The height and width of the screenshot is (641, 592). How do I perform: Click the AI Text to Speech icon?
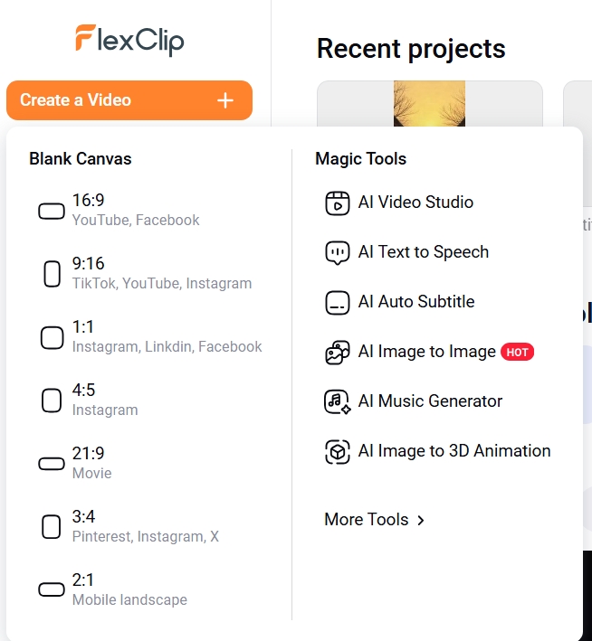coord(337,252)
